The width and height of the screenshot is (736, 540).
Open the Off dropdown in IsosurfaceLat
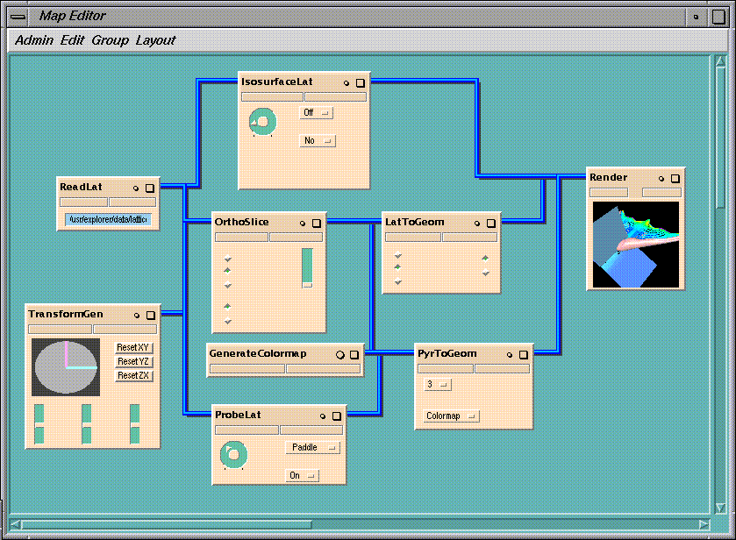[x=316, y=112]
